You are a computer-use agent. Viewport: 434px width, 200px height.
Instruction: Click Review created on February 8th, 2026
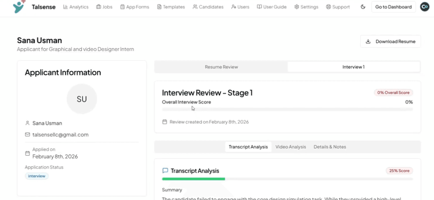[209, 122]
